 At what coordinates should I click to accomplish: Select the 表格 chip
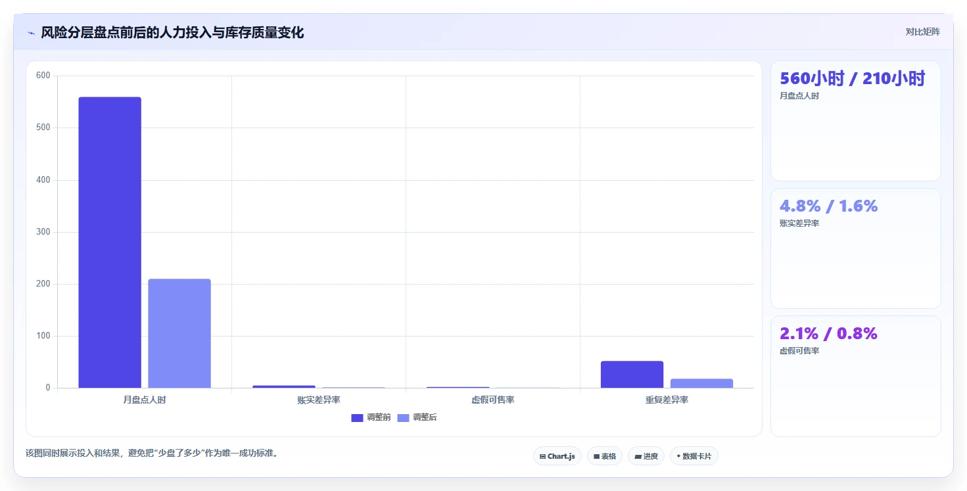[604, 456]
